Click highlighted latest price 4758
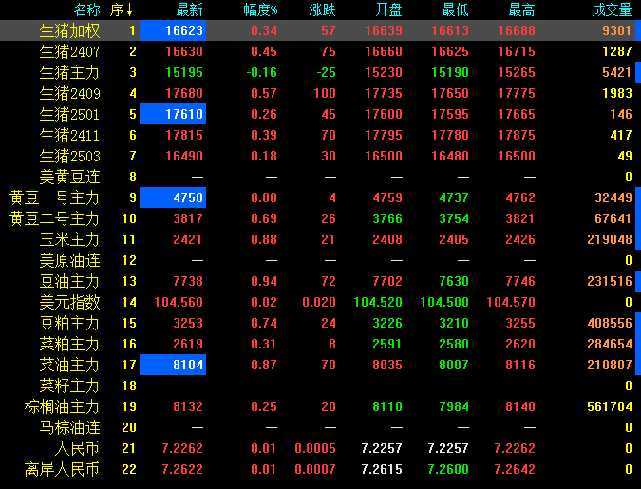Image resolution: width=641 pixels, height=489 pixels. click(x=173, y=197)
